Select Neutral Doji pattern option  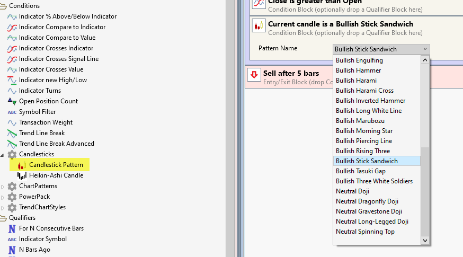pyautogui.click(x=352, y=191)
